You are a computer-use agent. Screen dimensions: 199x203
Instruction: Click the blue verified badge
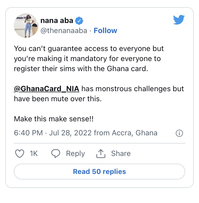tap(79, 20)
